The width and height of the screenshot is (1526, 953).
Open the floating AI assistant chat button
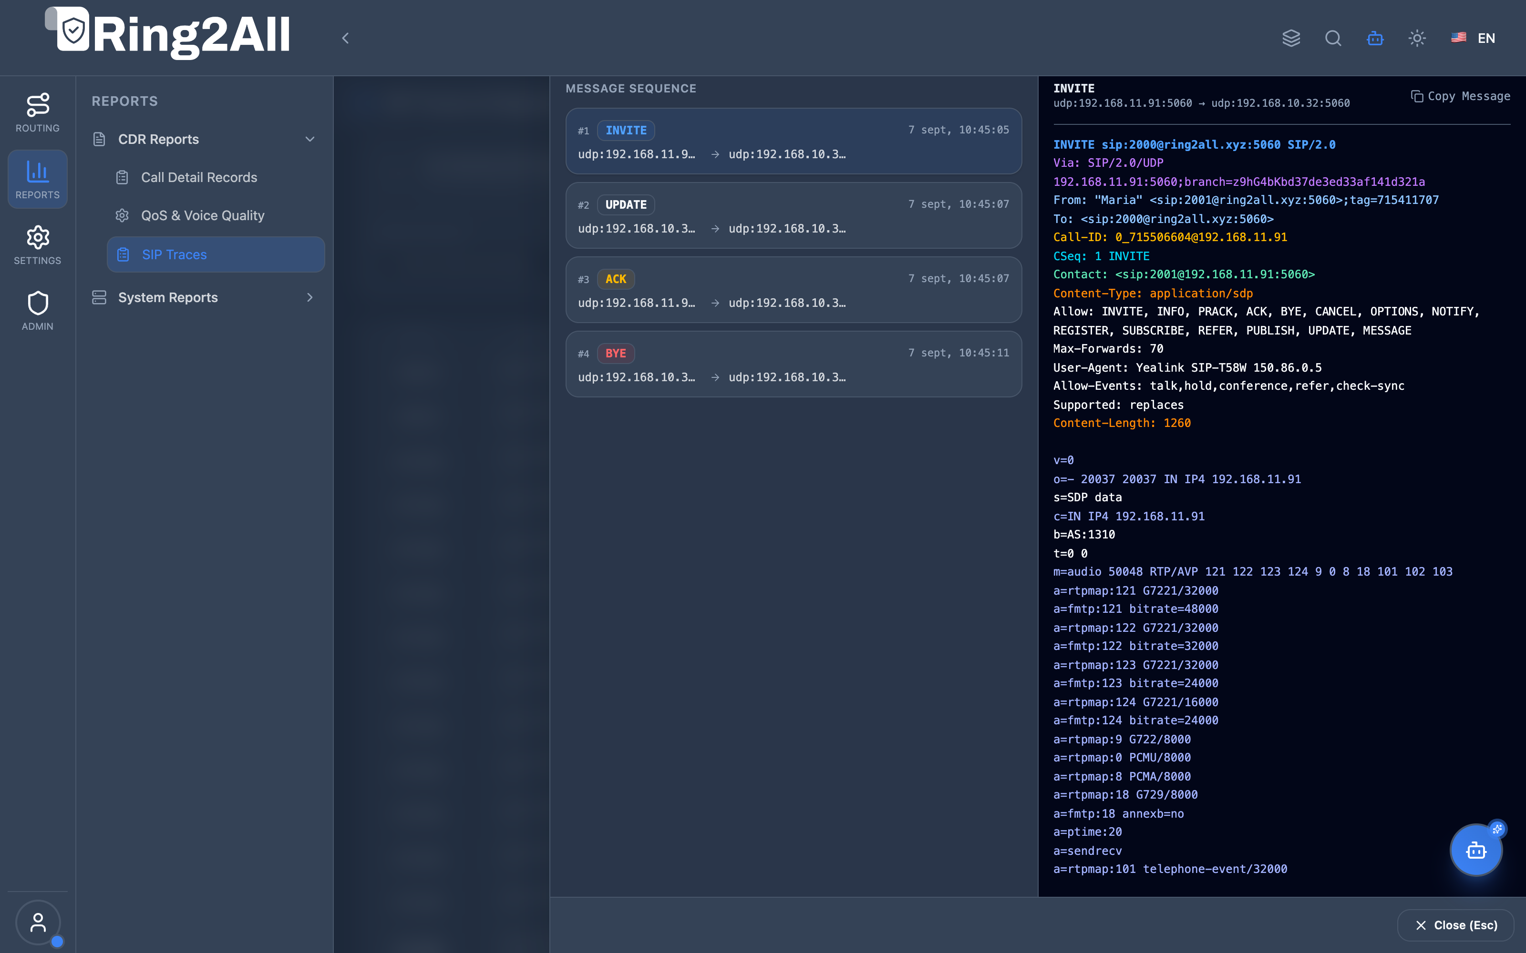click(x=1475, y=850)
